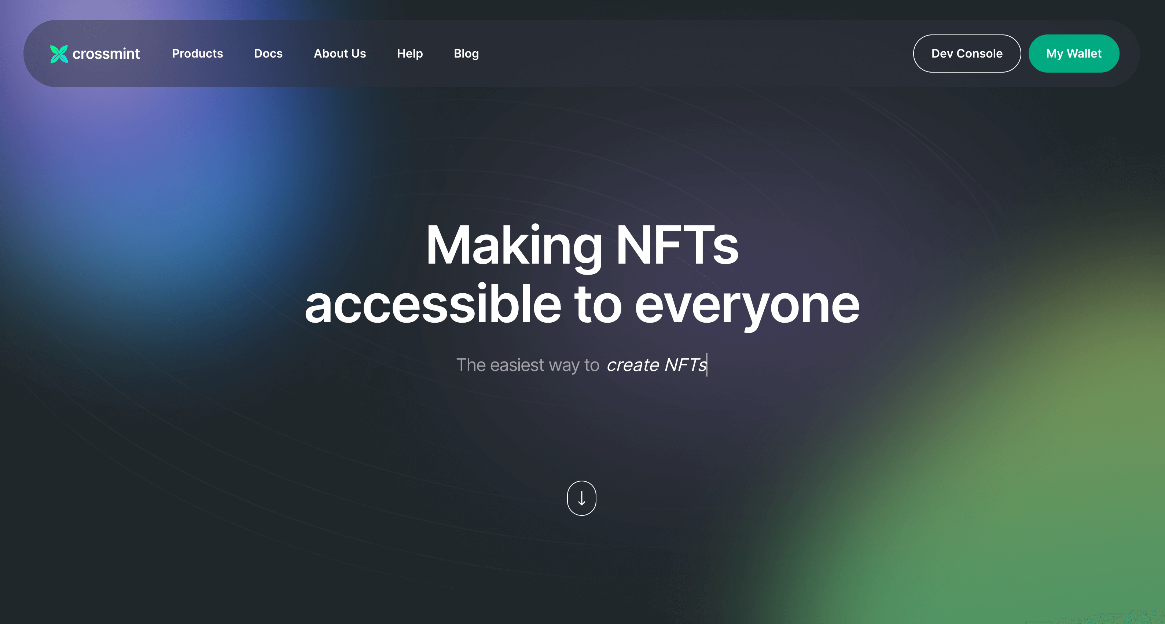Click the blinking cursor after "NFTs"
1165x624 pixels.
coord(707,365)
